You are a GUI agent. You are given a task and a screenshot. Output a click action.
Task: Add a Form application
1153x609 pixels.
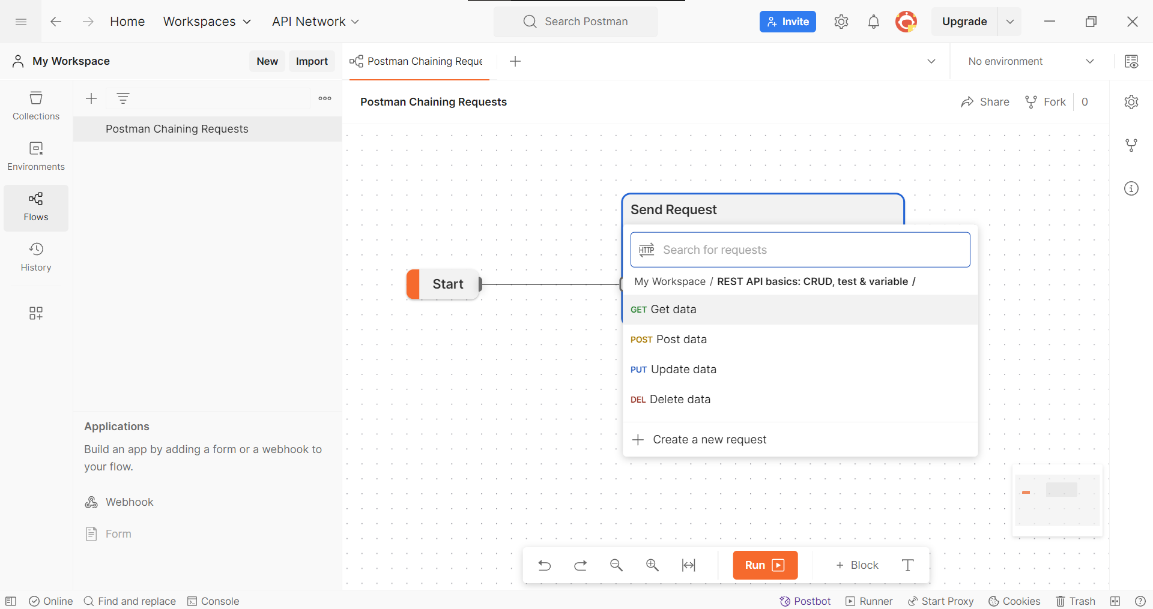(108, 534)
